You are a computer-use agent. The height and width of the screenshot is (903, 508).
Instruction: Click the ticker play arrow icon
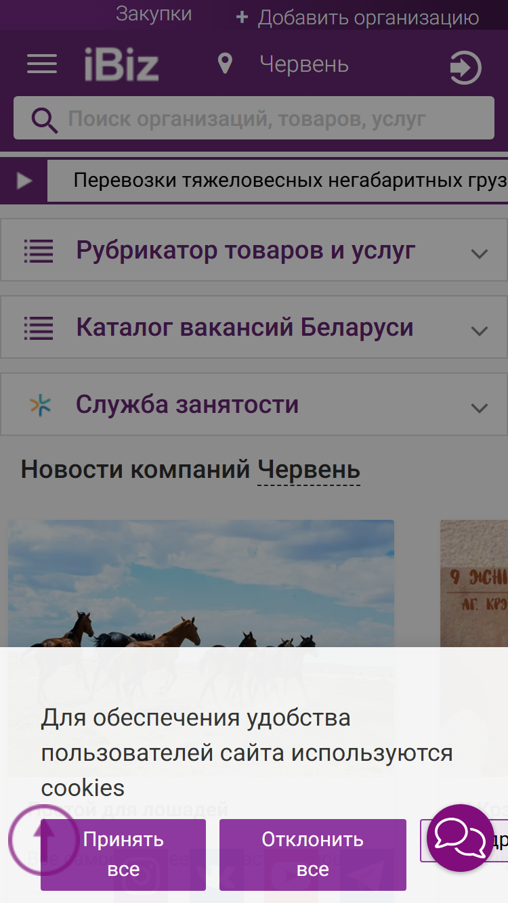(x=24, y=181)
